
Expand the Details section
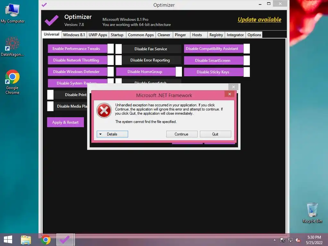coord(112,134)
